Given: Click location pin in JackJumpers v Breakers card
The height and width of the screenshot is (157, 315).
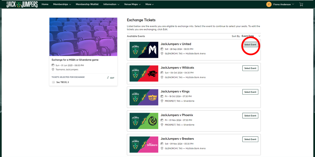Looking at the screenshot, I should coord(162,148).
